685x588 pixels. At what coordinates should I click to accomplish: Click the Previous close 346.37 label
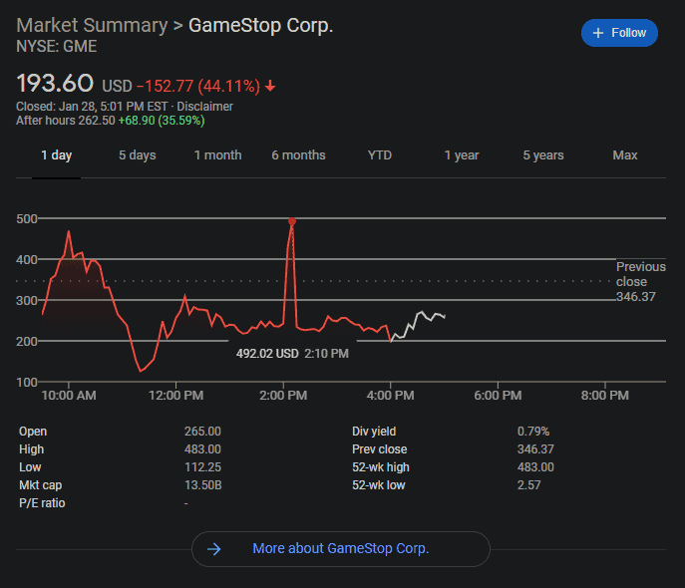(x=640, y=282)
